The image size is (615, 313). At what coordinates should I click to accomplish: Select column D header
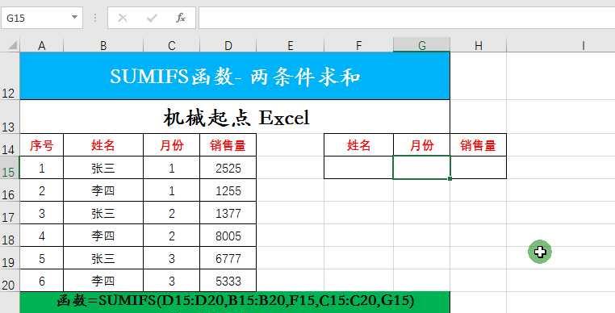[228, 45]
